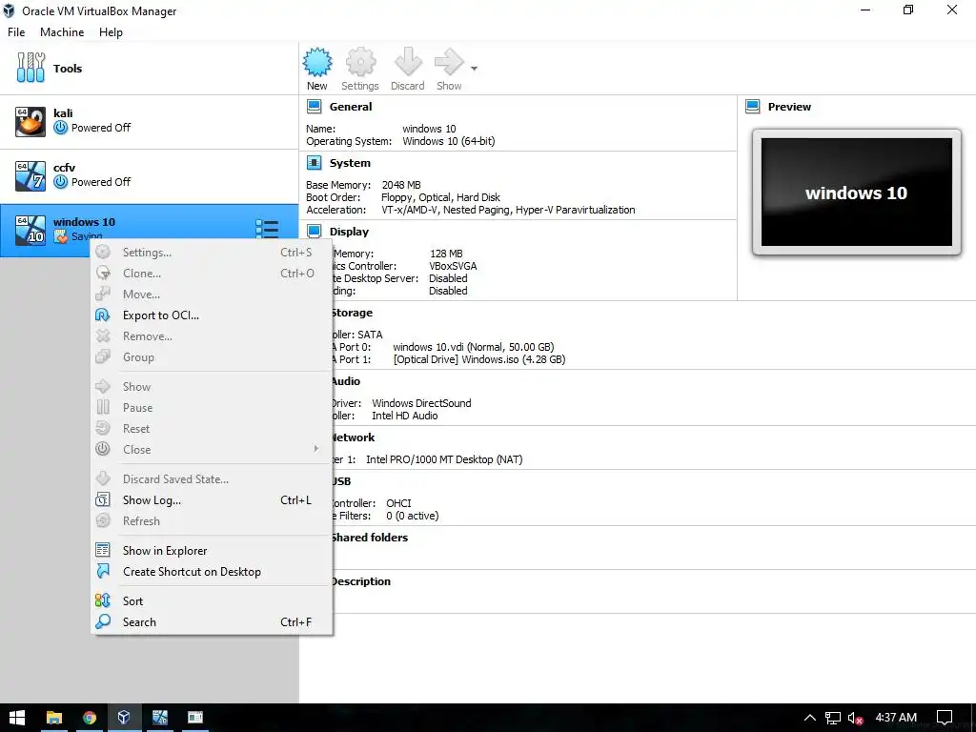Screen dimensions: 976x732
Task: Choose Show Log in context menu
Action: coord(212,499)
